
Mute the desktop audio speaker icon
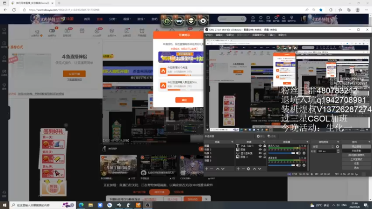tap(298, 165)
